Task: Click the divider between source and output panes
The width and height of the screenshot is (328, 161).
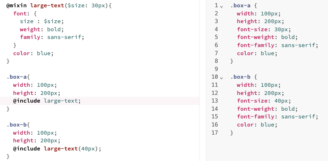Action: (x=199, y=80)
